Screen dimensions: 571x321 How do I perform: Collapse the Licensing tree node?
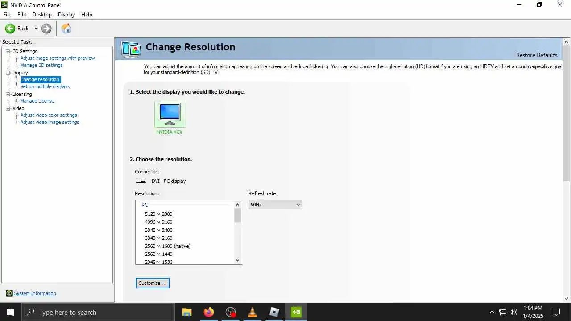pyautogui.click(x=8, y=94)
